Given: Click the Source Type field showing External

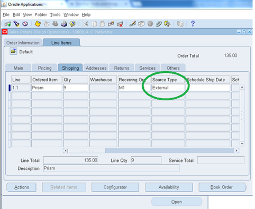Looking at the screenshot, I should click(x=168, y=88).
